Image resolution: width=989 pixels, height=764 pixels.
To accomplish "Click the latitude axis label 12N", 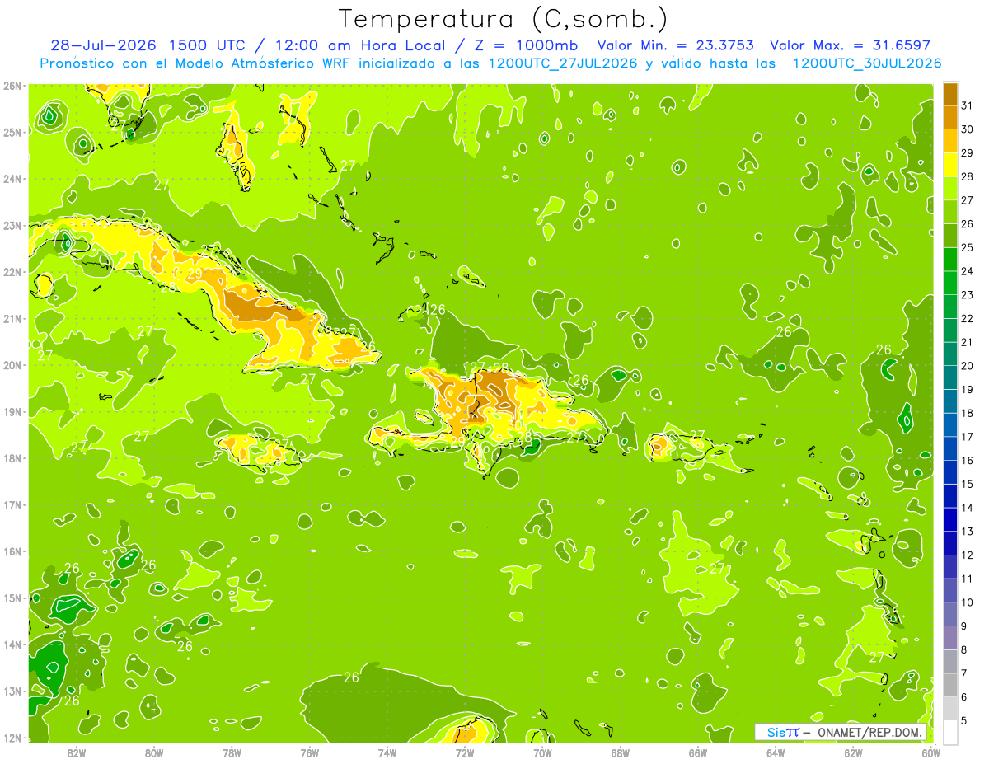I will click(x=12, y=738).
